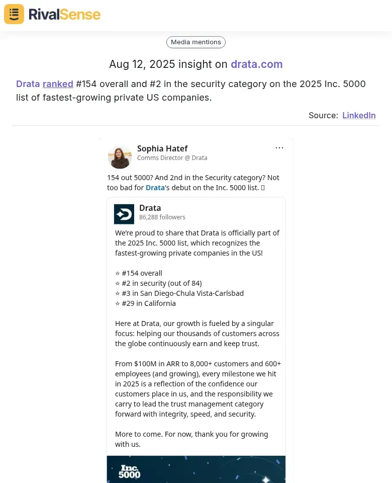The image size is (392, 483).
Task: Select the Media mentions tag
Action: tap(195, 42)
